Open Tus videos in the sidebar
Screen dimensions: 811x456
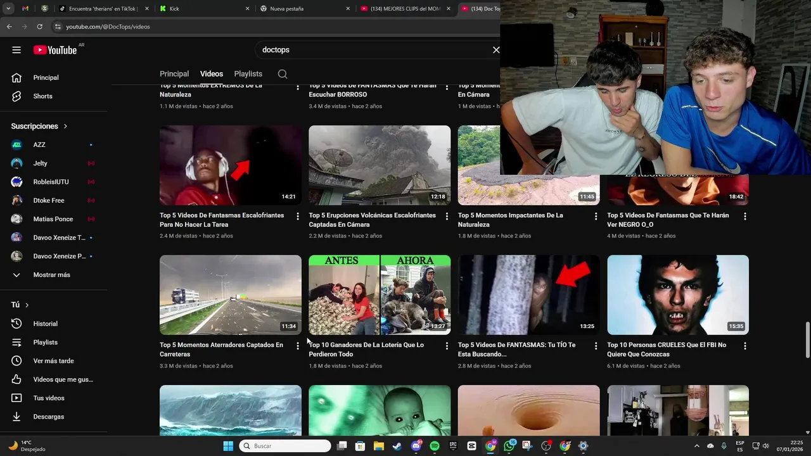point(54,398)
